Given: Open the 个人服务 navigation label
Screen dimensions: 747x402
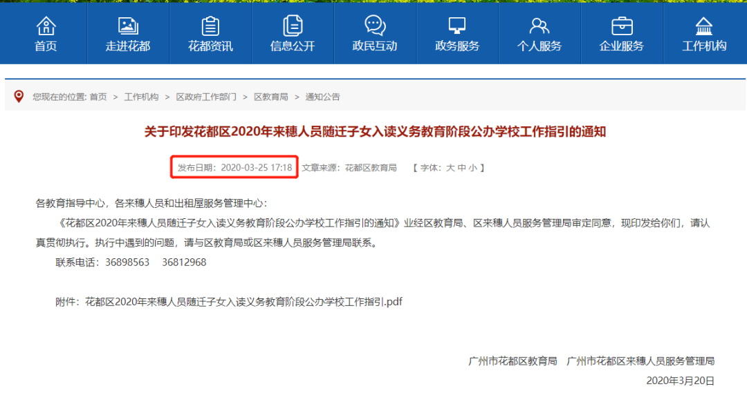Looking at the screenshot, I should (x=539, y=46).
